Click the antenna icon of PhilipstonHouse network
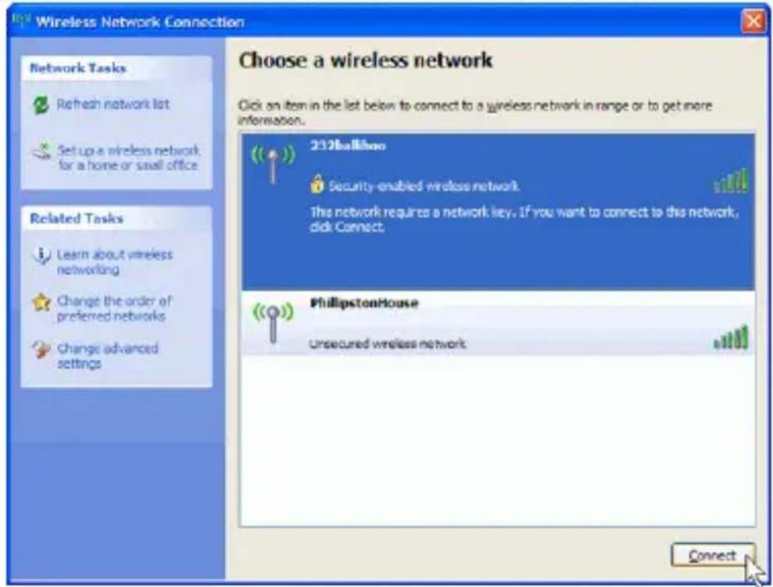Screen dimensions: 773x587 (x=273, y=322)
